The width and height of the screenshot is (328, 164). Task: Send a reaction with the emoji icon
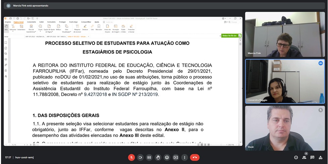(167, 157)
